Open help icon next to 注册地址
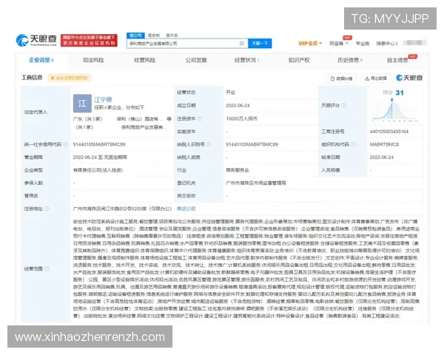444x355 pixels. (x=47, y=209)
